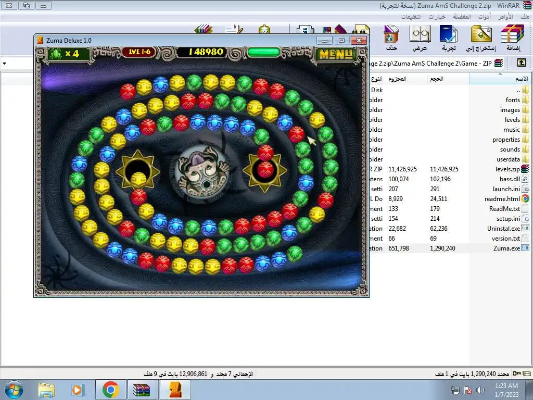Open the Tools (أدوات) menu
The width and height of the screenshot is (533, 400).
pos(485,17)
